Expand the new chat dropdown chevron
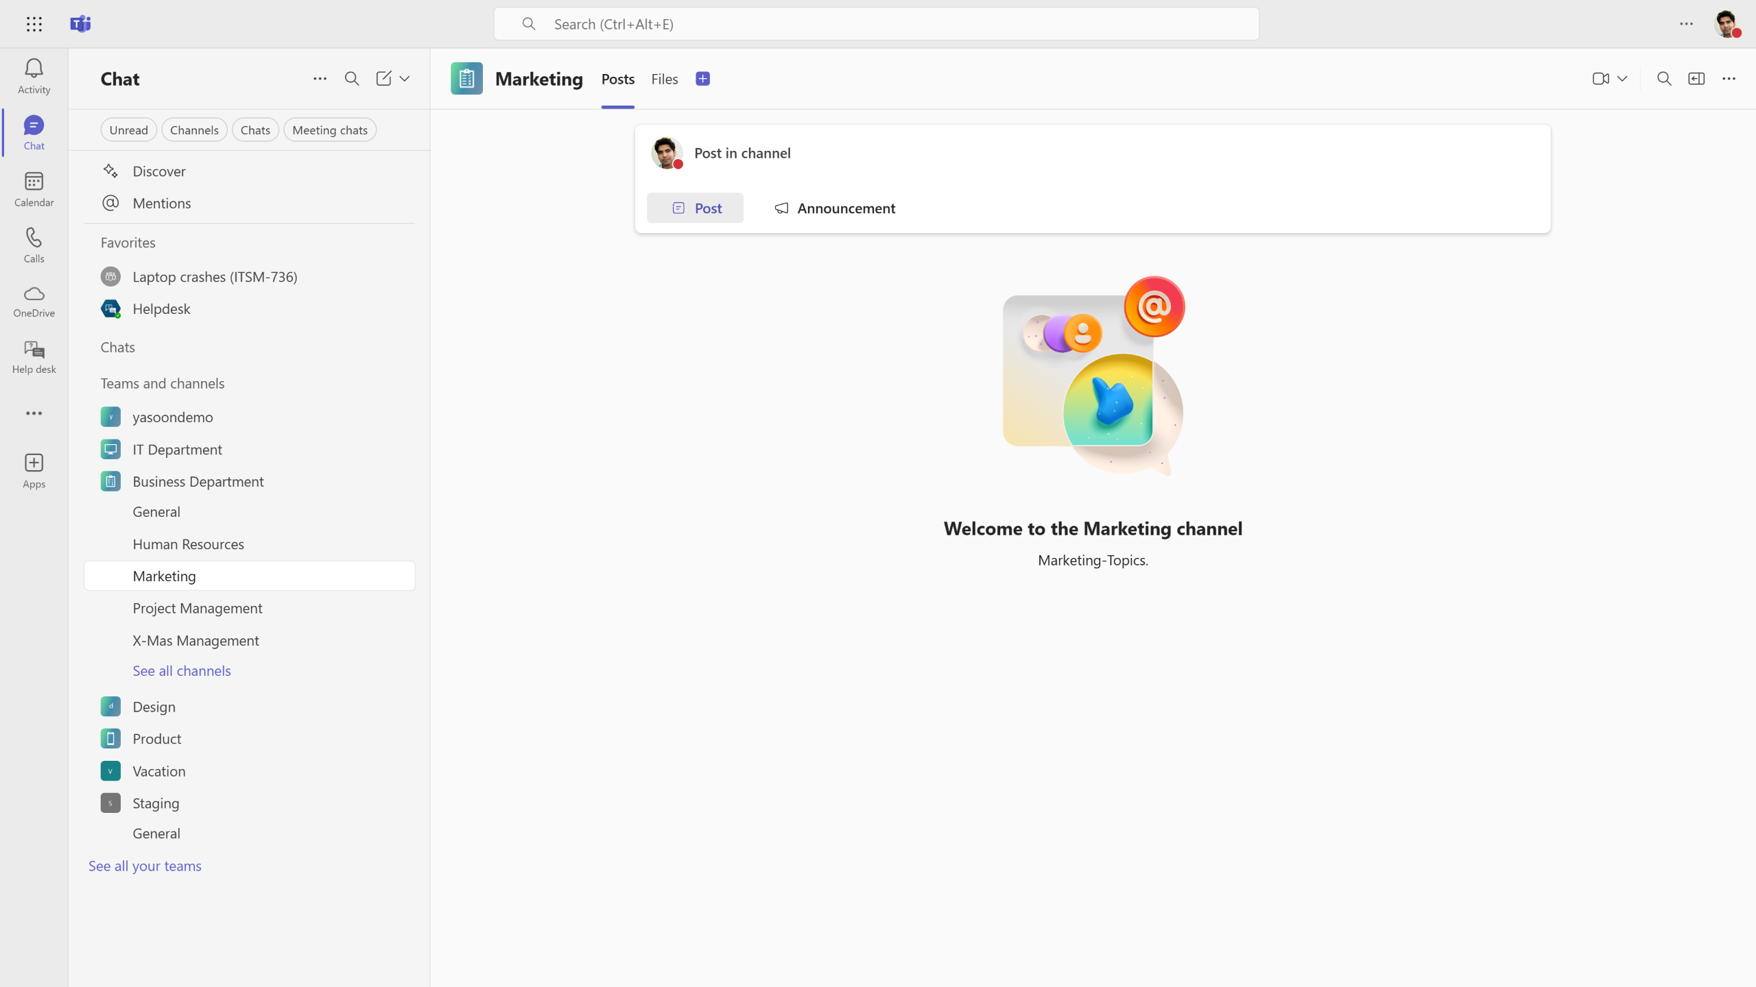Screen dimensions: 1756x987 [x=405, y=79]
